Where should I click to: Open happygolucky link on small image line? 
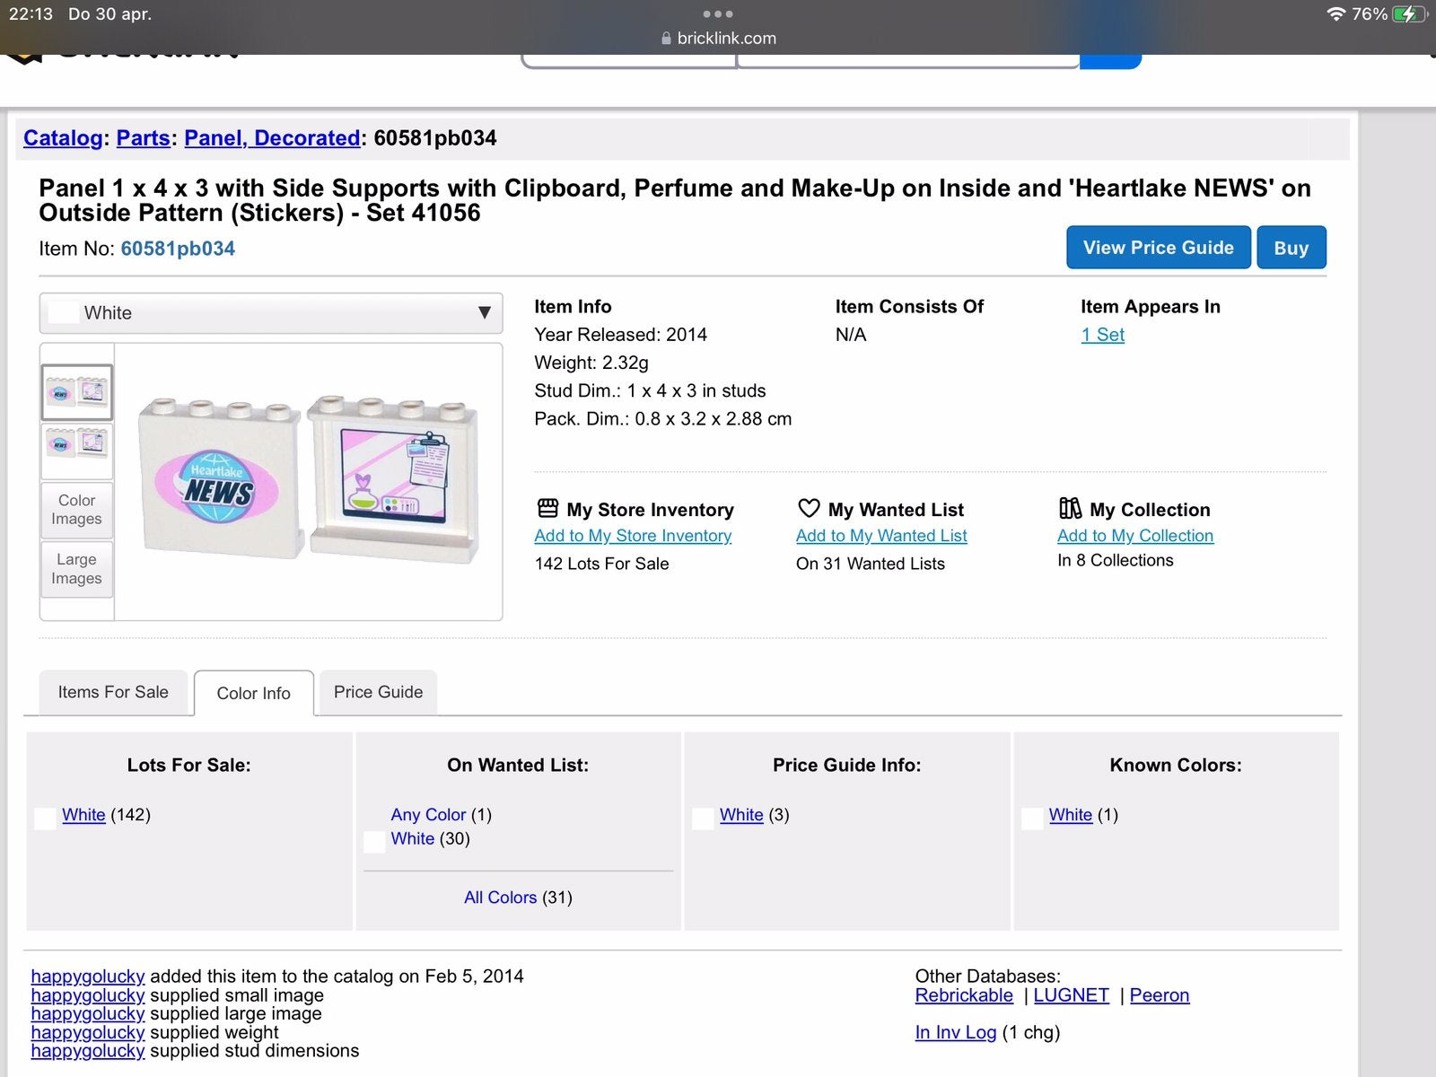click(88, 995)
